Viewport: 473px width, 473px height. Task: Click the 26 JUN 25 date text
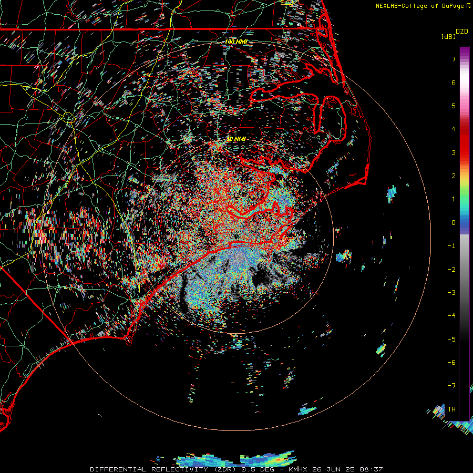(x=334, y=469)
